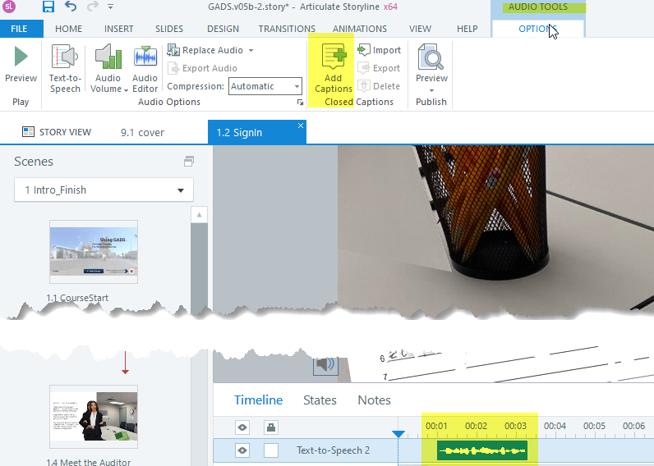The height and width of the screenshot is (466, 654).
Task: Expand the Publish Preview dropdown arrow
Action: (431, 90)
